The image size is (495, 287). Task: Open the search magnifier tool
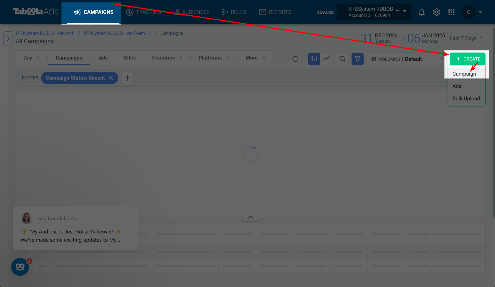[342, 59]
